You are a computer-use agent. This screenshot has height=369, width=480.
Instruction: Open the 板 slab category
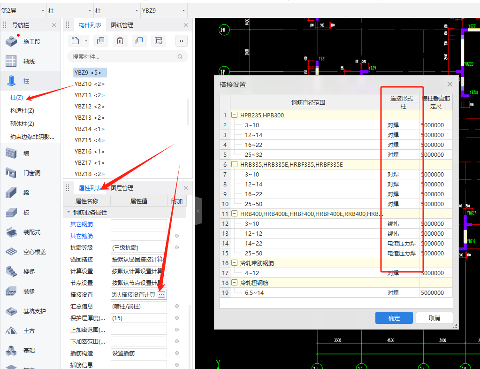pos(17,213)
